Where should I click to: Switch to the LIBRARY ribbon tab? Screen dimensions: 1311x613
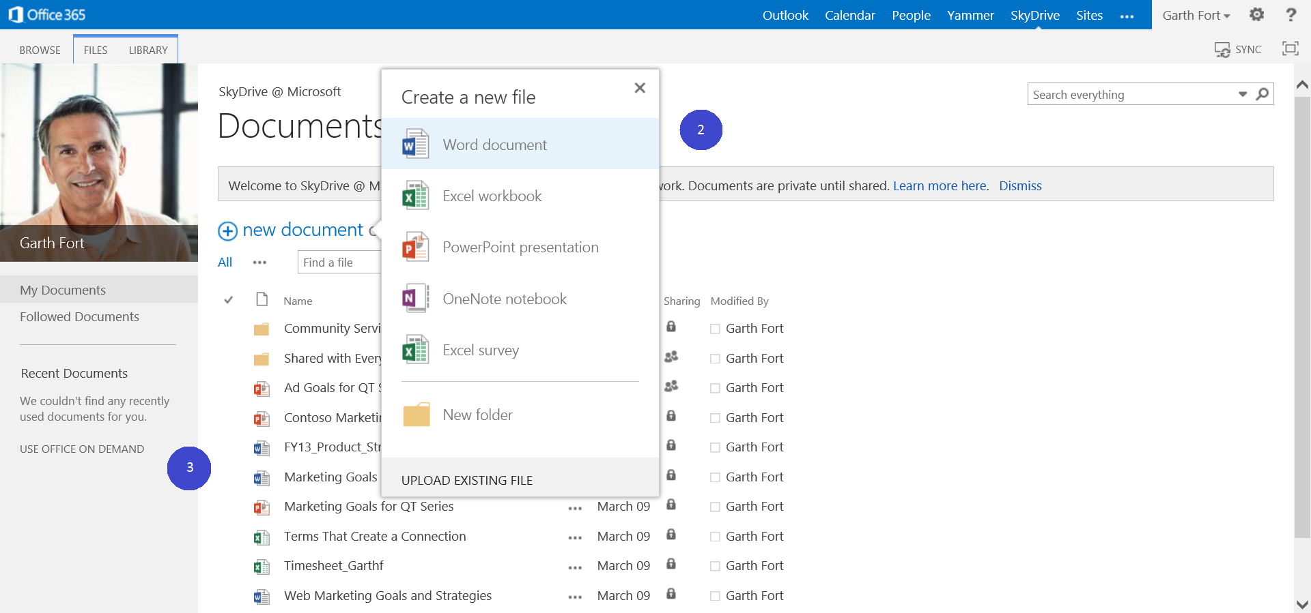pos(148,50)
